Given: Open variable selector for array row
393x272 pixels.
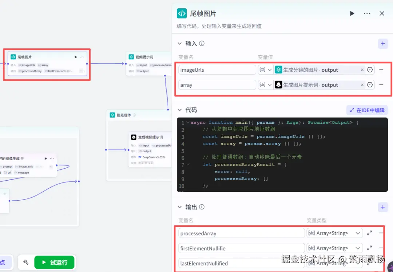Looking at the screenshot, I should point(370,85).
